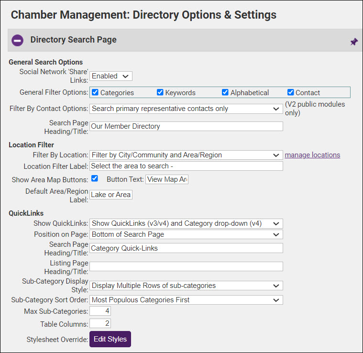Image resolution: width=363 pixels, height=353 pixels.
Task: Change Position on Page dropdown
Action: [x=186, y=234]
